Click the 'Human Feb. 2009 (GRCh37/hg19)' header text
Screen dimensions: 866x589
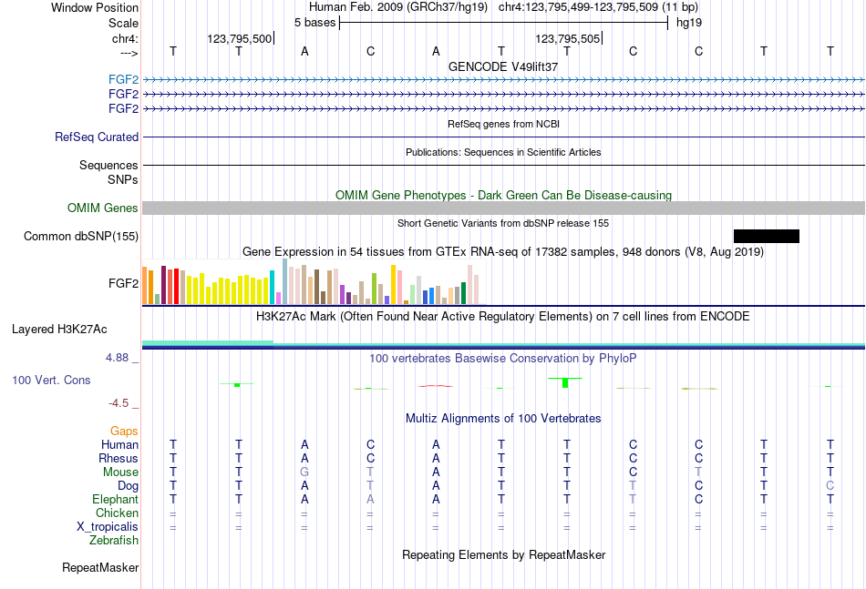click(398, 7)
